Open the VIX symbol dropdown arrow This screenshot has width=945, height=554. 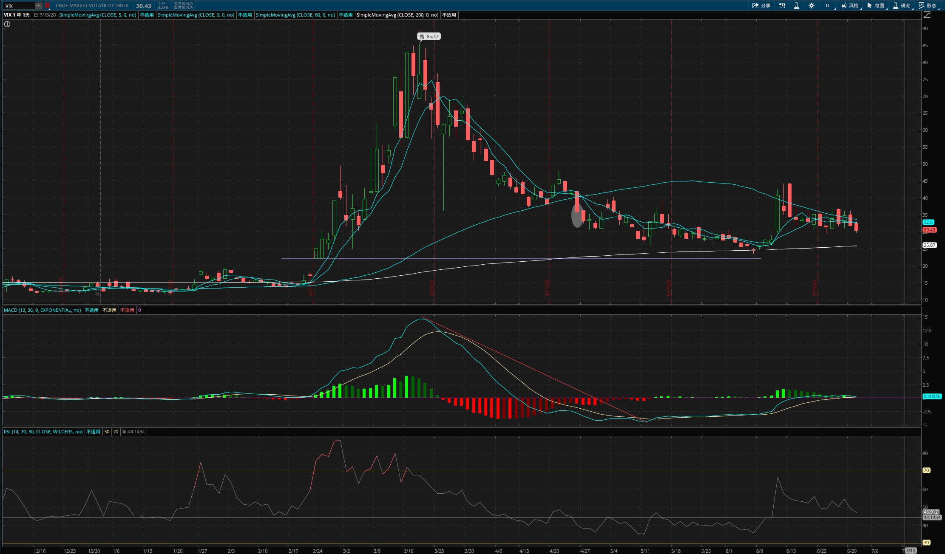coord(39,6)
